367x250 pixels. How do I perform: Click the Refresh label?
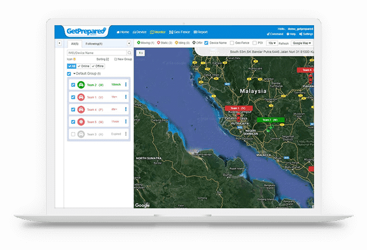tap(283, 43)
